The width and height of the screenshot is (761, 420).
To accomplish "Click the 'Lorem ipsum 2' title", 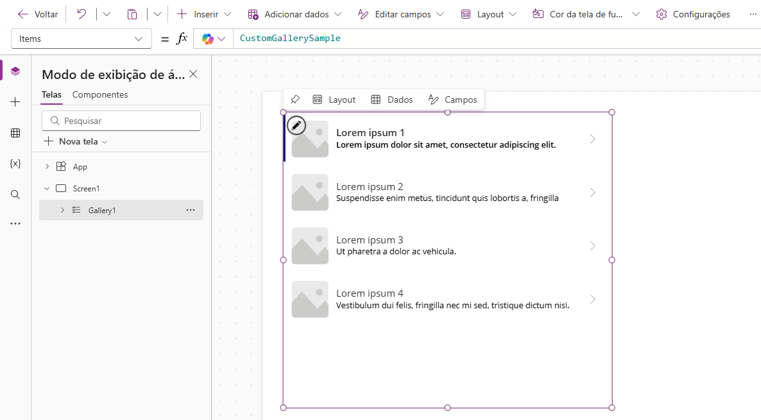I will pyautogui.click(x=370, y=186).
